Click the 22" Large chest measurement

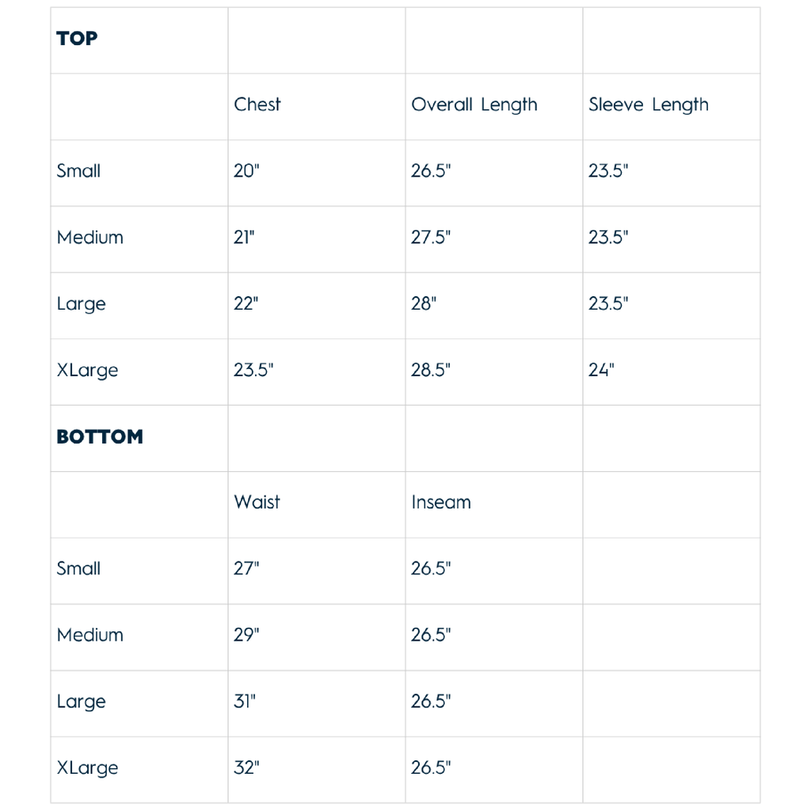[246, 304]
